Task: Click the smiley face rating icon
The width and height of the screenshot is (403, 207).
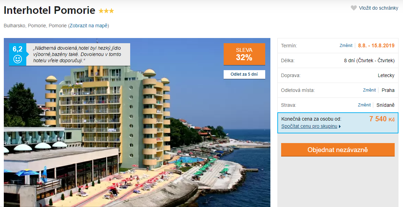Action: click(18, 59)
